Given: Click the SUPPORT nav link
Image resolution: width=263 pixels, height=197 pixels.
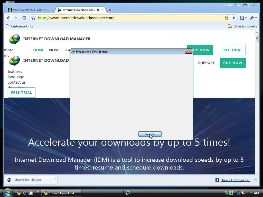Looking at the screenshot, I should (206, 63).
